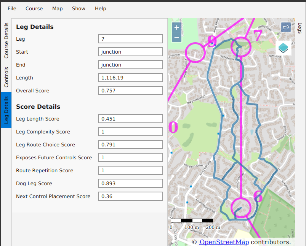The width and height of the screenshot is (306, 246).
Task: Click the Leg number input field
Action: click(x=130, y=39)
